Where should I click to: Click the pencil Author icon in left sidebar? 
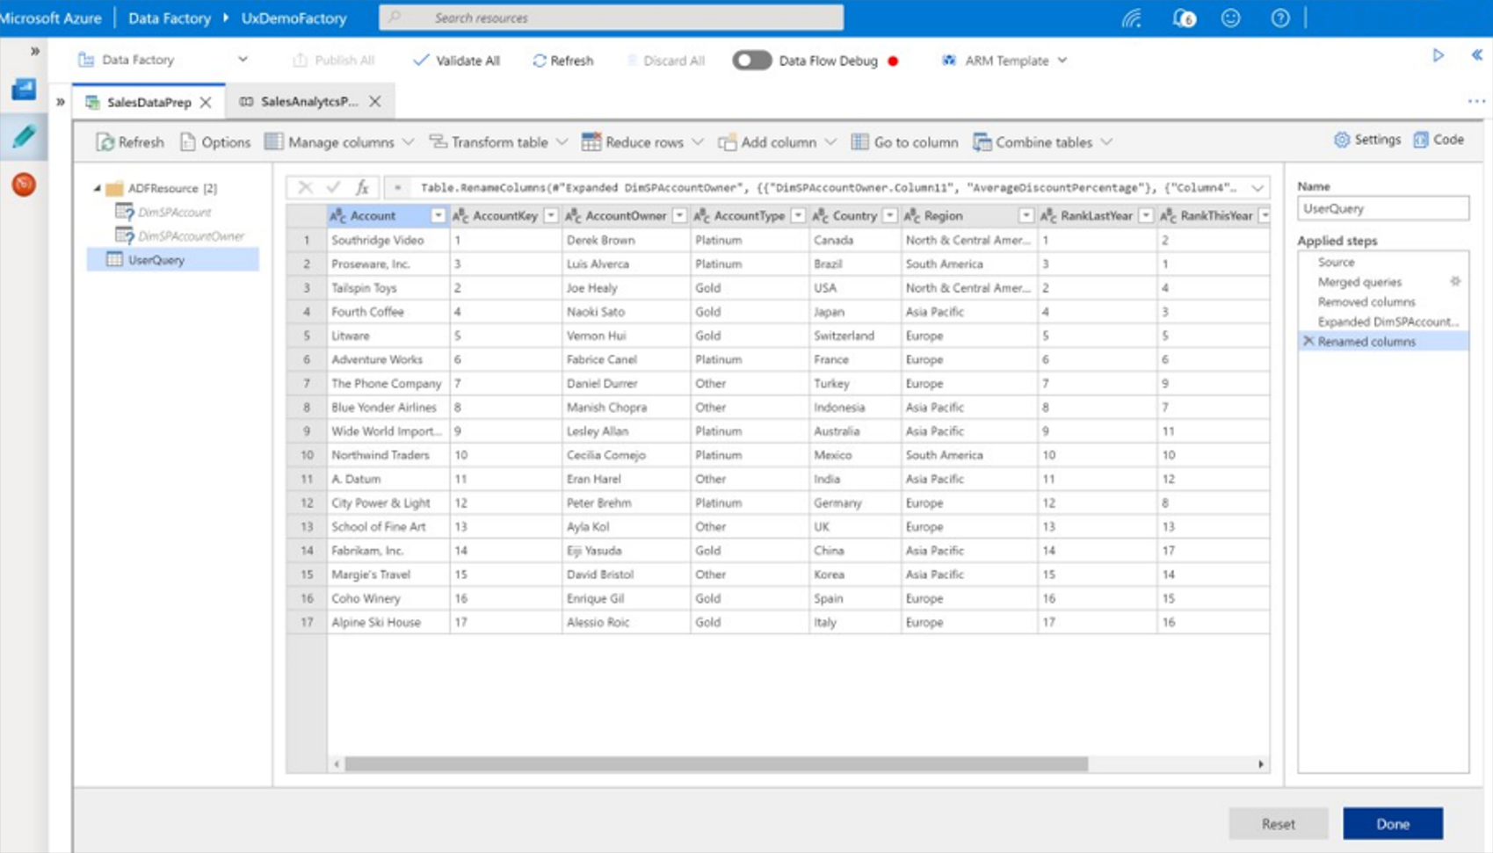pos(24,137)
